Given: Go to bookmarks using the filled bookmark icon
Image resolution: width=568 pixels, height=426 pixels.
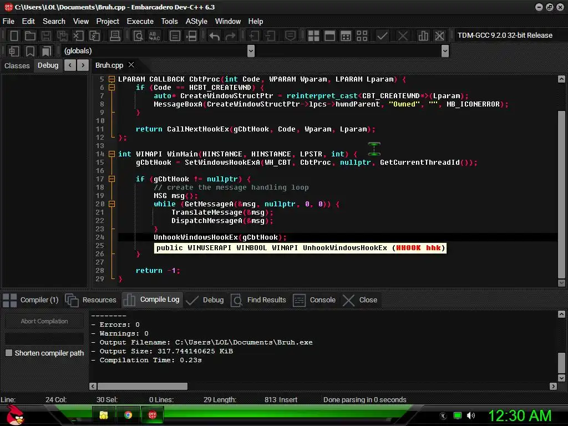Looking at the screenshot, I should point(47,51).
